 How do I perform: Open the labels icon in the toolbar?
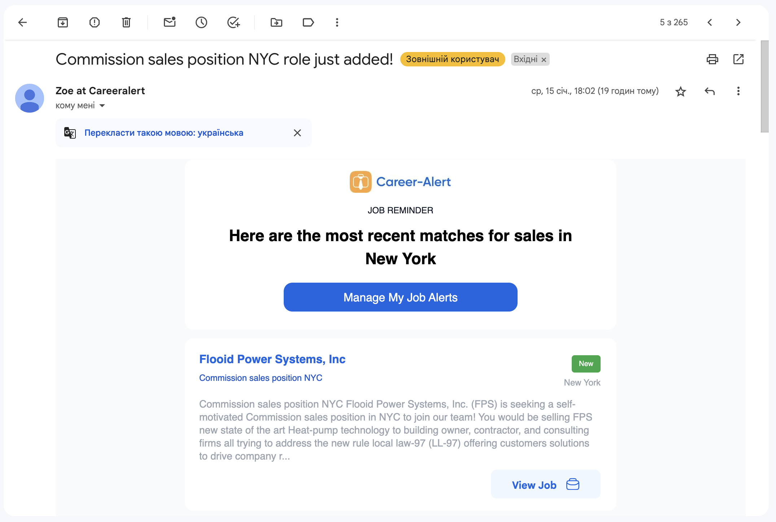[308, 22]
